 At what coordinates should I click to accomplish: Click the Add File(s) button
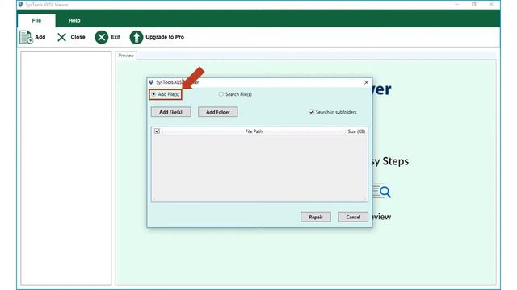(170, 112)
